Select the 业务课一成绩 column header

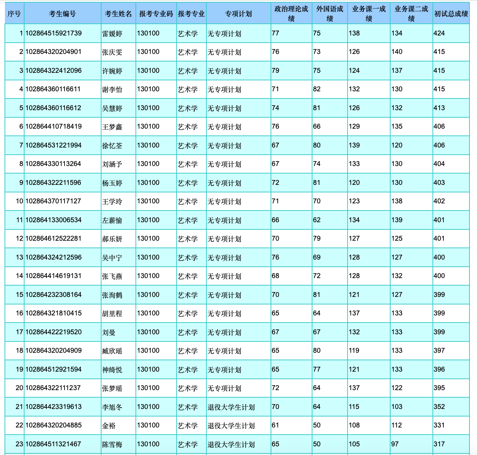tap(369, 14)
